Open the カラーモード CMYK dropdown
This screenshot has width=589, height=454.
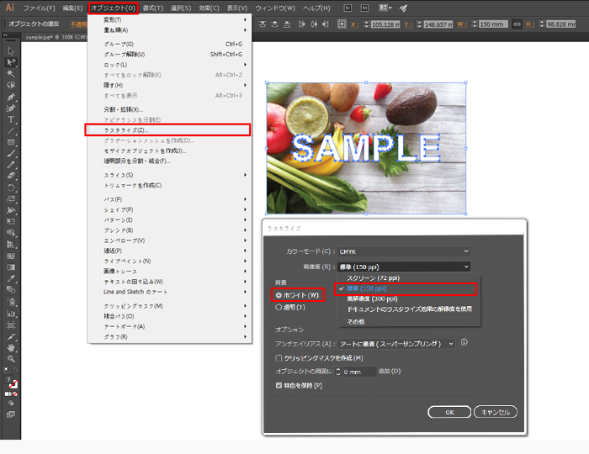[402, 251]
